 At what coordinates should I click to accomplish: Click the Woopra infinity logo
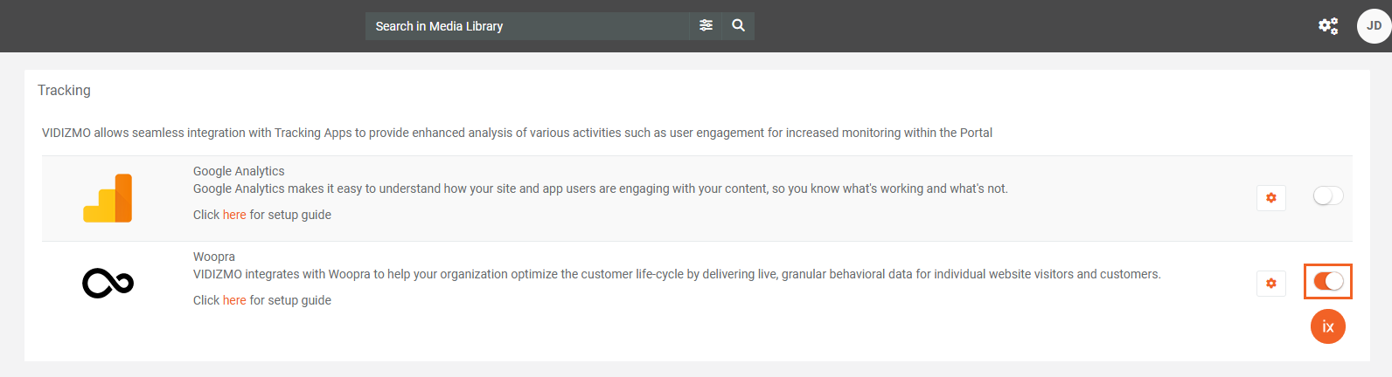(x=108, y=283)
